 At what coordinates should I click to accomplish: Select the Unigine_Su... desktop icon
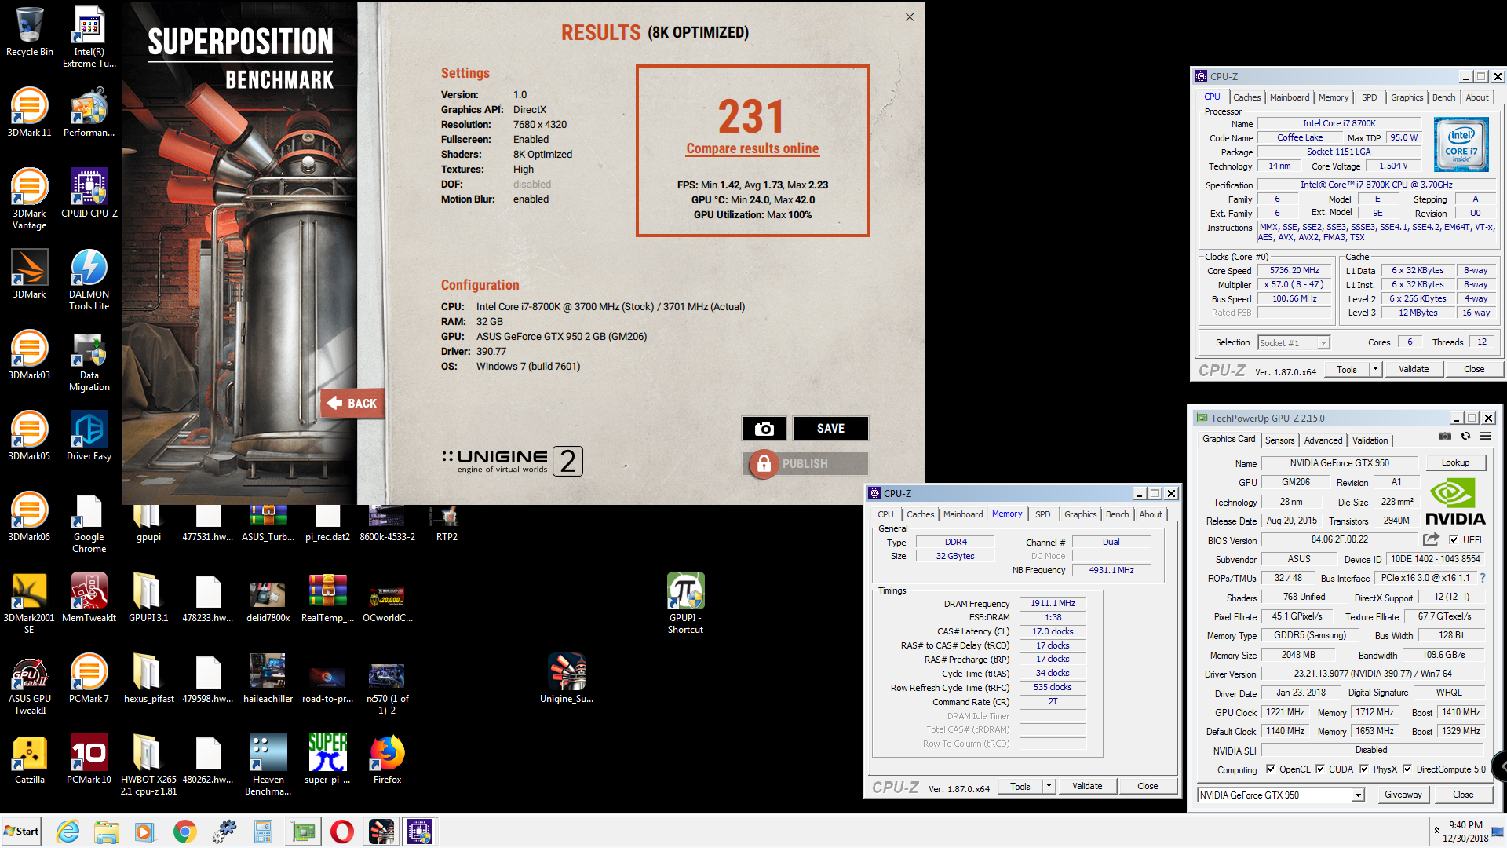tap(566, 678)
